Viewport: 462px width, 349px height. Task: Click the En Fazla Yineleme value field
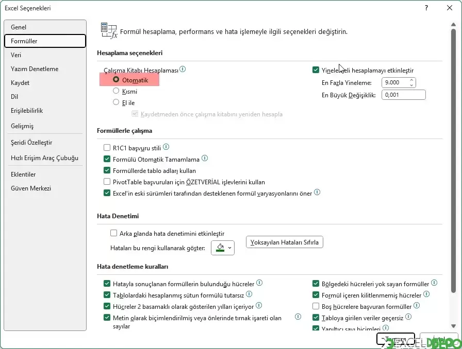coord(395,82)
